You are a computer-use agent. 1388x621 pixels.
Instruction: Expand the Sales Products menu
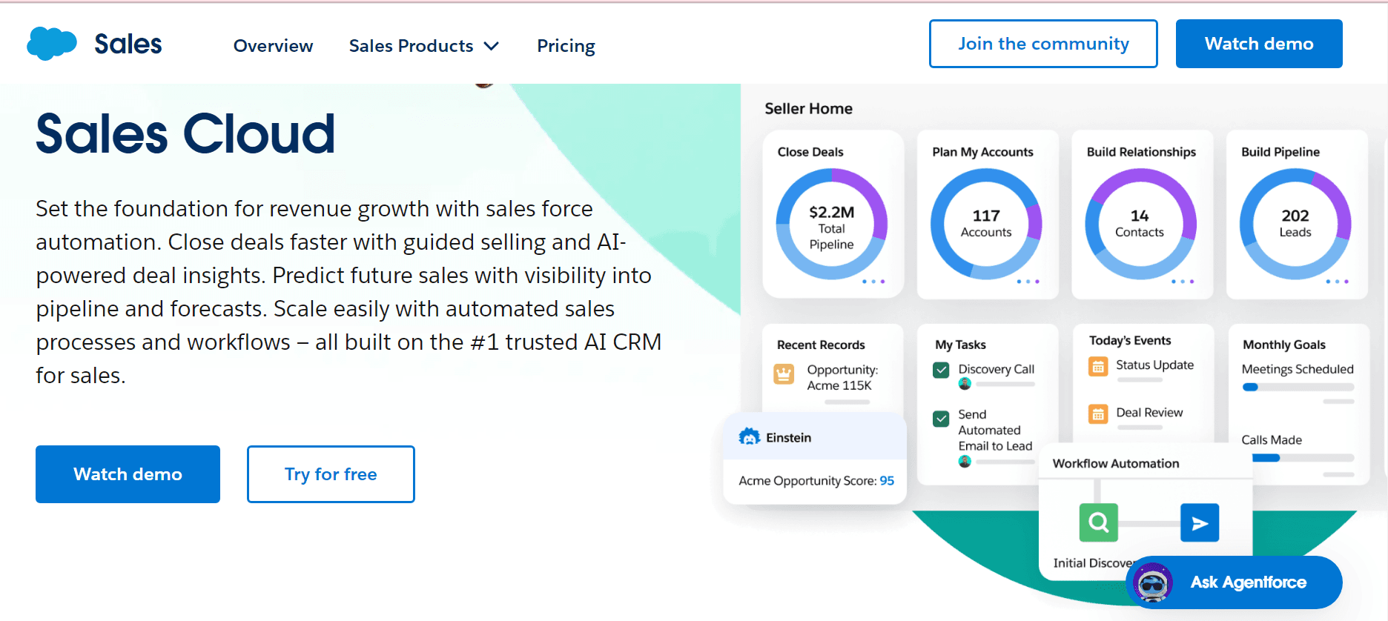pos(423,46)
